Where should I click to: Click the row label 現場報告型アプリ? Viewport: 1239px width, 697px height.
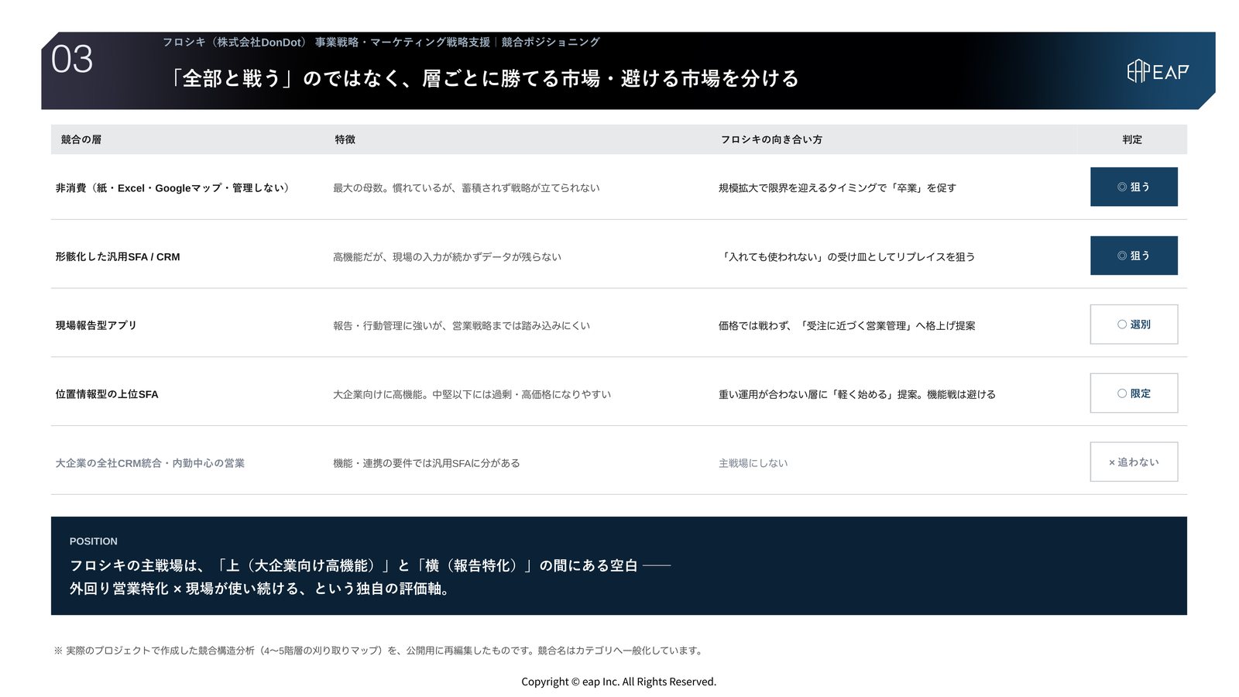point(96,325)
